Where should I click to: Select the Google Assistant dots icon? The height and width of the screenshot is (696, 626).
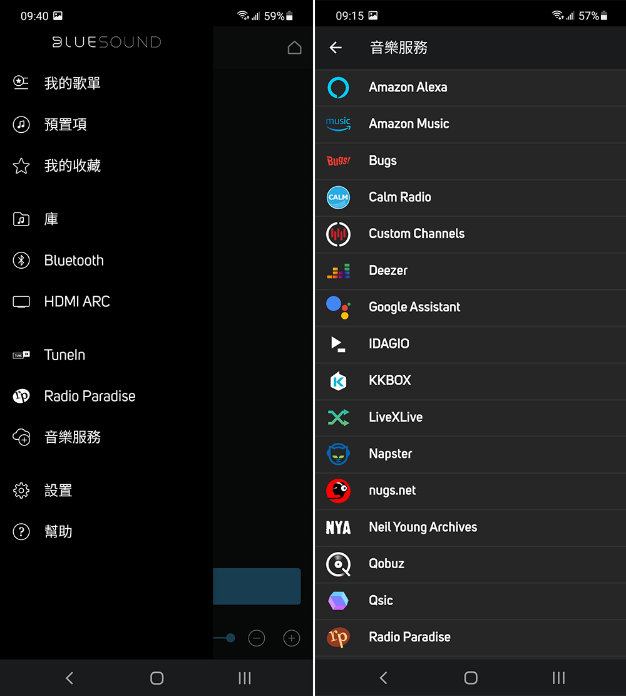[338, 307]
